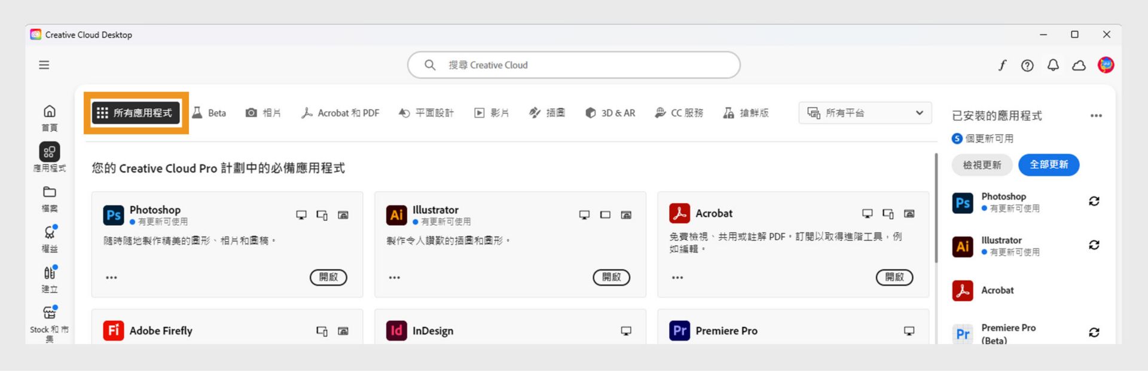Update Premiere Pro (Beta) refresh icon
This screenshot has width=1148, height=371.
point(1094,332)
